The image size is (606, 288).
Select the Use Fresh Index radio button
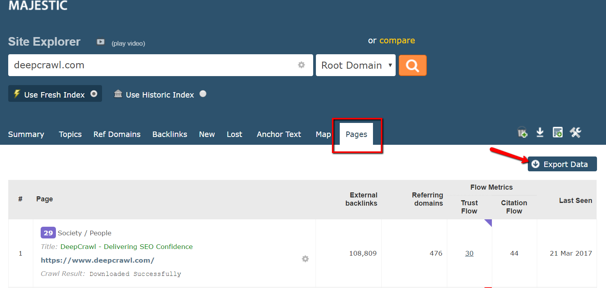pyautogui.click(x=94, y=94)
